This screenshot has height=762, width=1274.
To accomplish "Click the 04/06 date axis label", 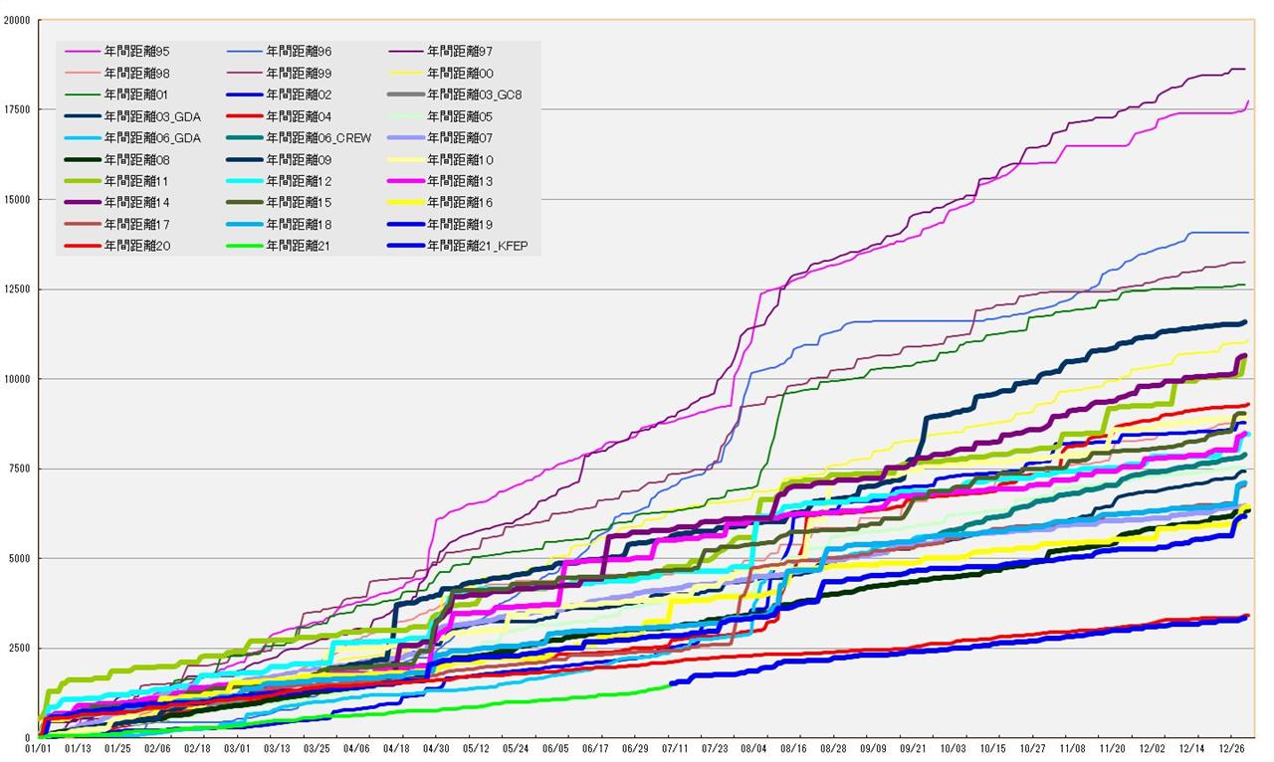I will tap(356, 747).
